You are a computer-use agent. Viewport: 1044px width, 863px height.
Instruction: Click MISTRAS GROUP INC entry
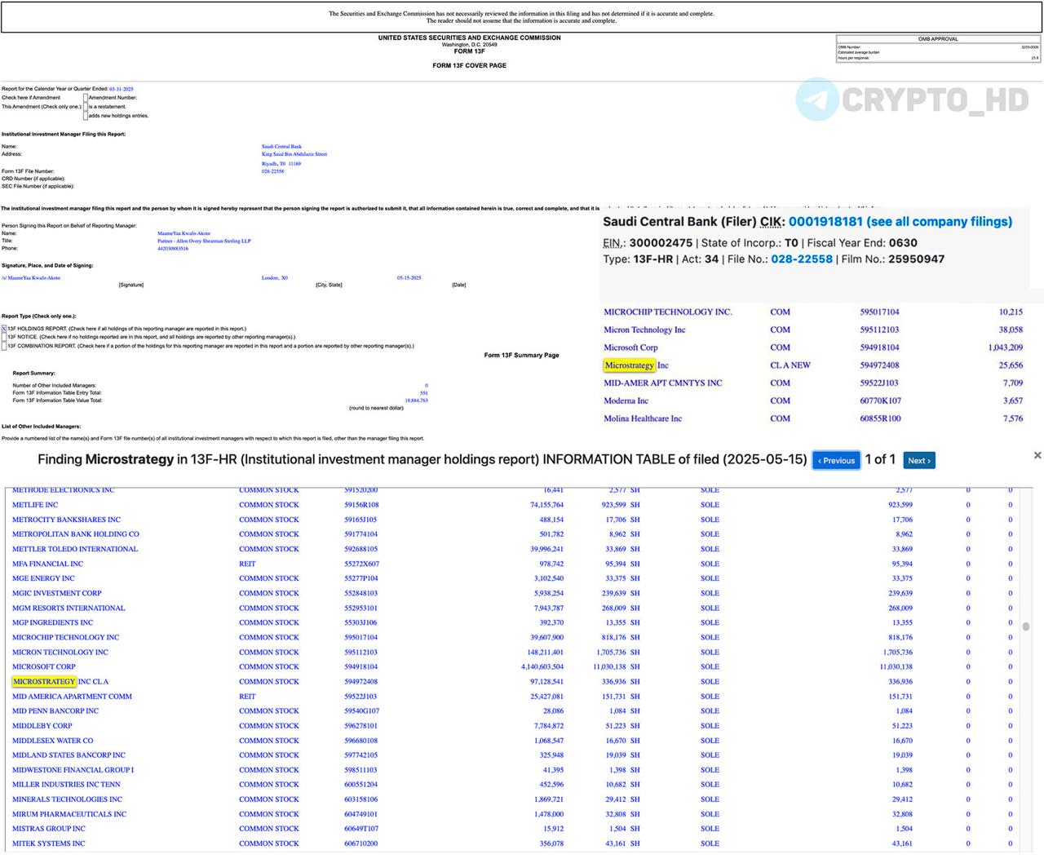pyautogui.click(x=49, y=829)
